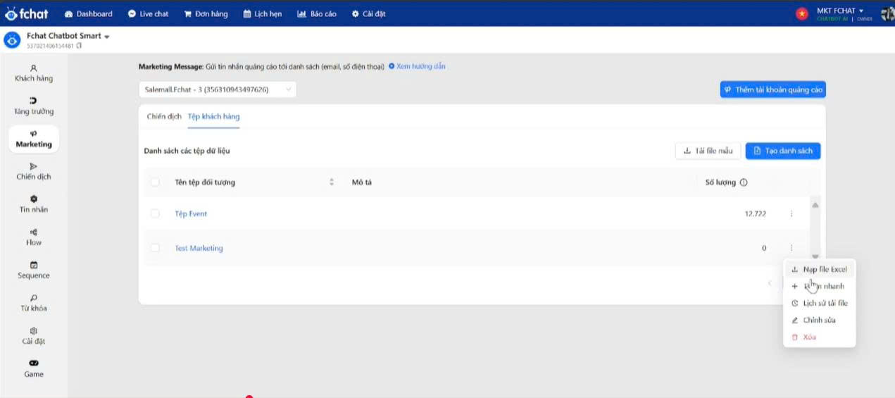Open the MKT FCHAT account dropdown
The width and height of the screenshot is (895, 398).
(x=860, y=11)
